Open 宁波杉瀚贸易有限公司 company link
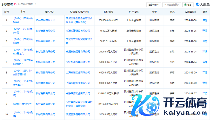 (x=78, y=52)
